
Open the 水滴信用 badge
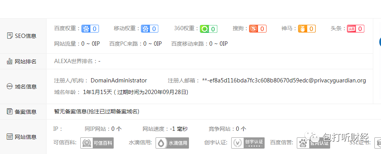tap(172, 143)
